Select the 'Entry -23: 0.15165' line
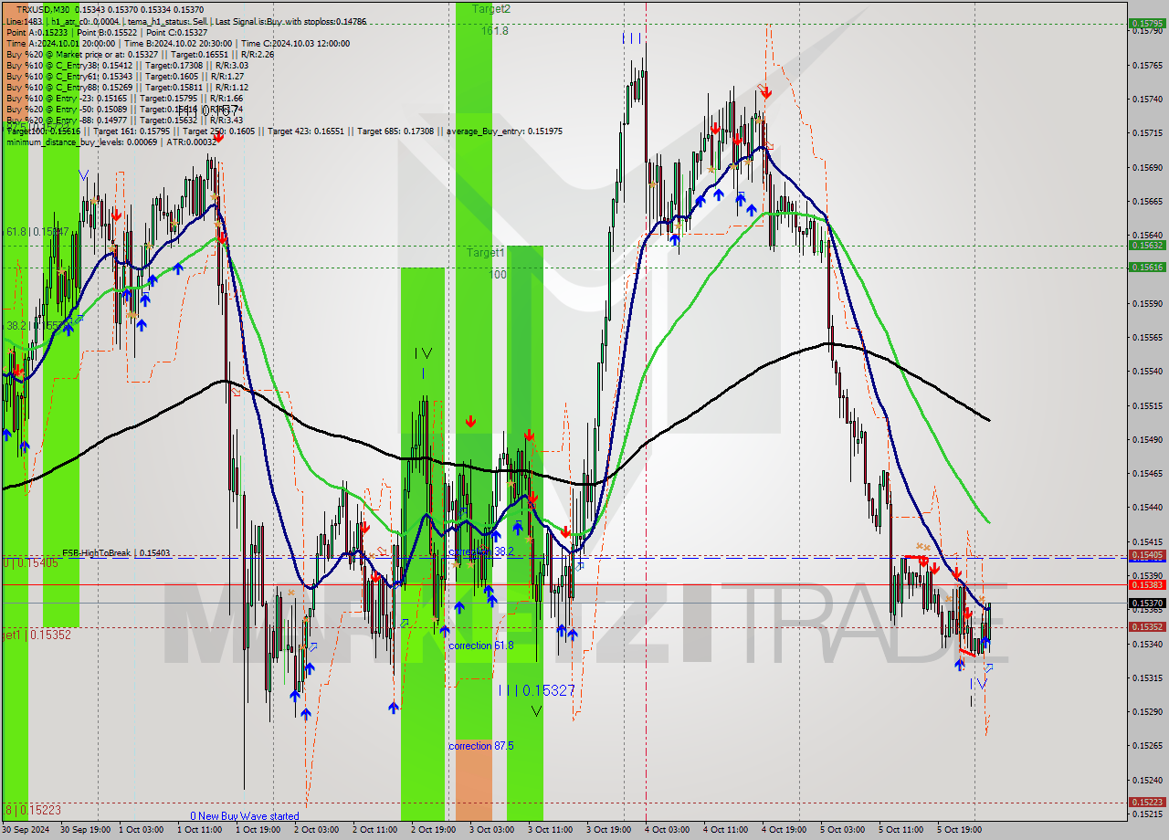Viewport: 1169px width, 840px height. (x=124, y=99)
